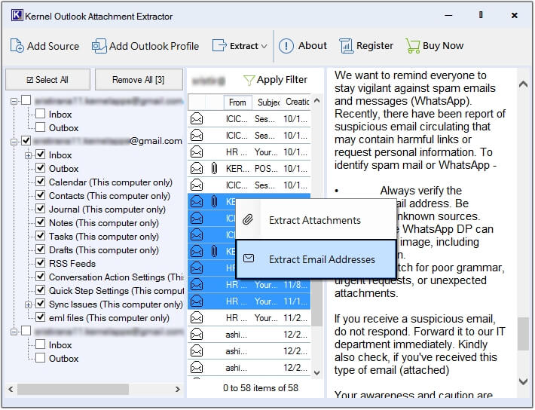Image resolution: width=535 pixels, height=410 pixels.
Task: Collapse the last account tree node
Action: [x=14, y=332]
